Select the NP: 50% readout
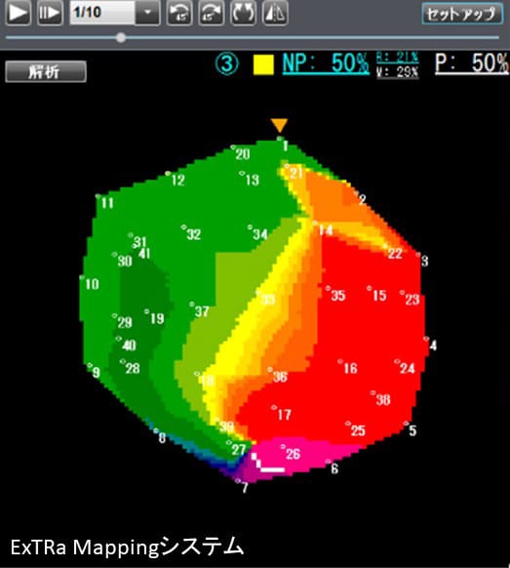 [x=326, y=63]
